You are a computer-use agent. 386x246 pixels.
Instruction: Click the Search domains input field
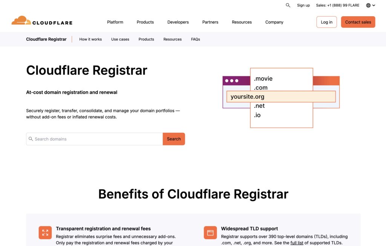94,139
